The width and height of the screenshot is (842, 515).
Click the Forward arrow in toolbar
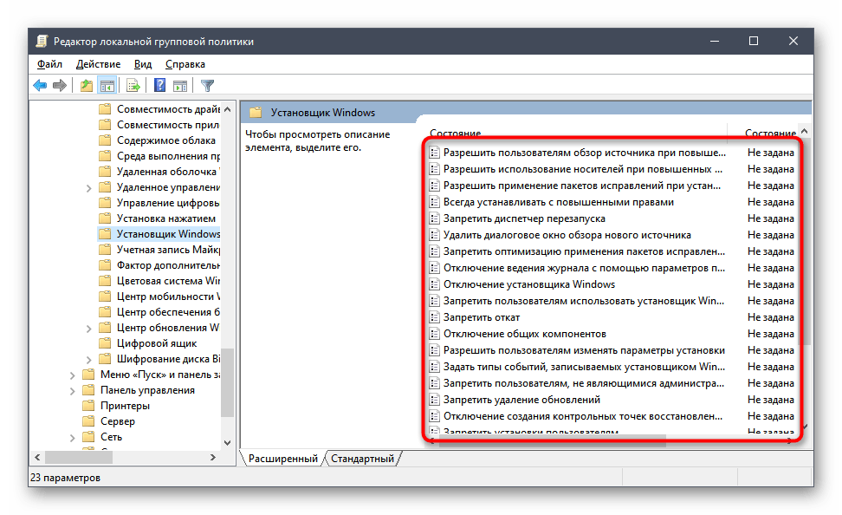click(59, 85)
